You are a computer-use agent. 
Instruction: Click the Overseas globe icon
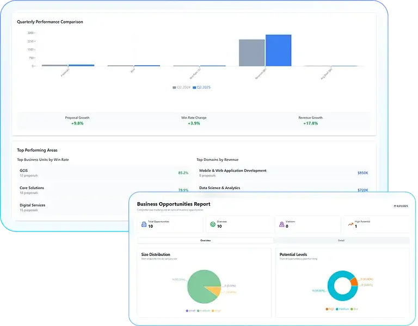212,224
